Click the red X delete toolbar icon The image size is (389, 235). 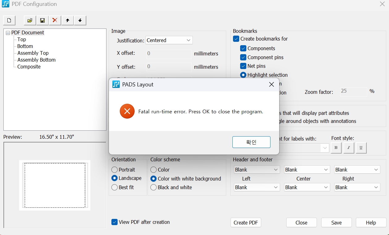(x=55, y=20)
